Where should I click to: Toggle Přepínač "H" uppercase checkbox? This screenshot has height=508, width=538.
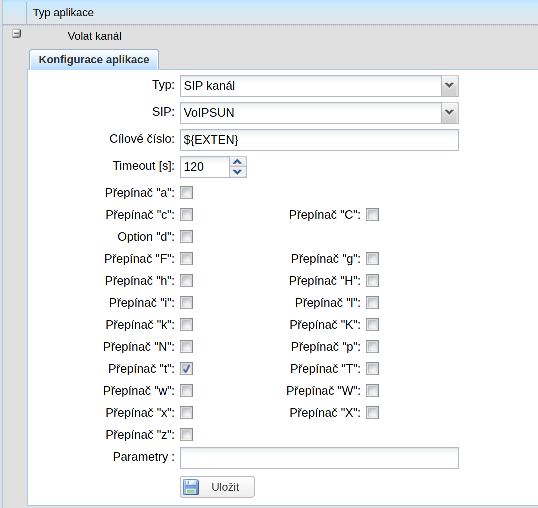pyautogui.click(x=372, y=281)
